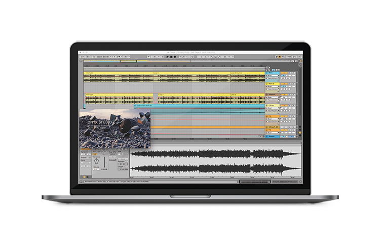The height and width of the screenshot is (248, 380).
Task: Arm the Main track for recording
Action: [294, 73]
